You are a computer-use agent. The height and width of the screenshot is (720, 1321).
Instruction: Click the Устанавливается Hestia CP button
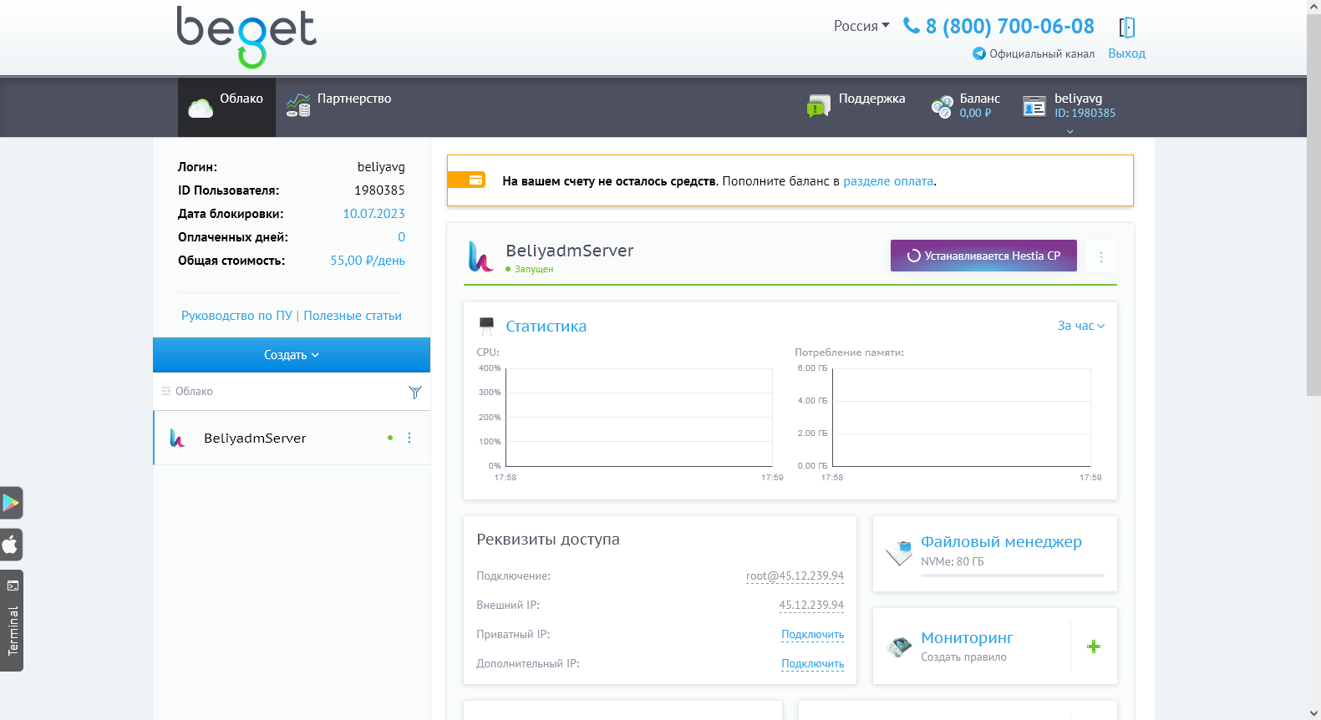tap(983, 256)
